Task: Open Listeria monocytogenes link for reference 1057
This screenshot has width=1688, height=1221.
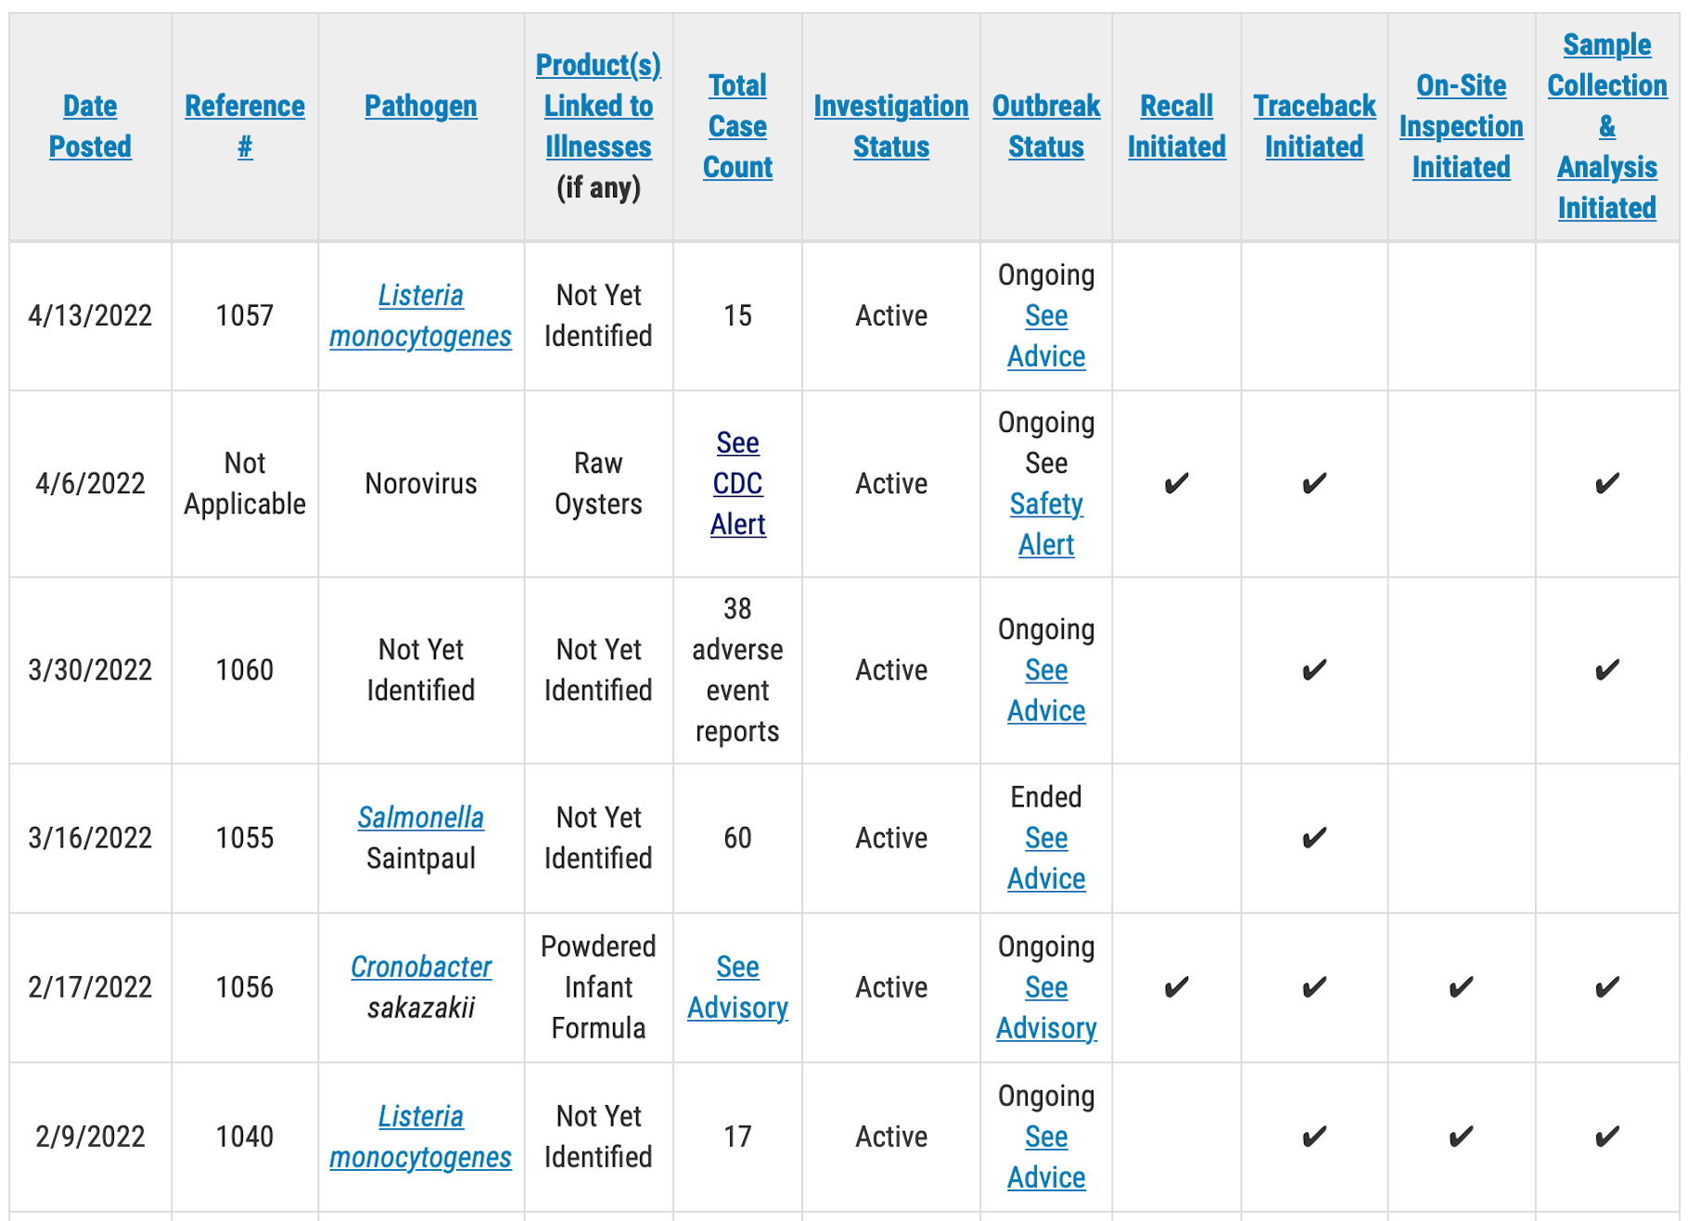Action: (x=420, y=315)
